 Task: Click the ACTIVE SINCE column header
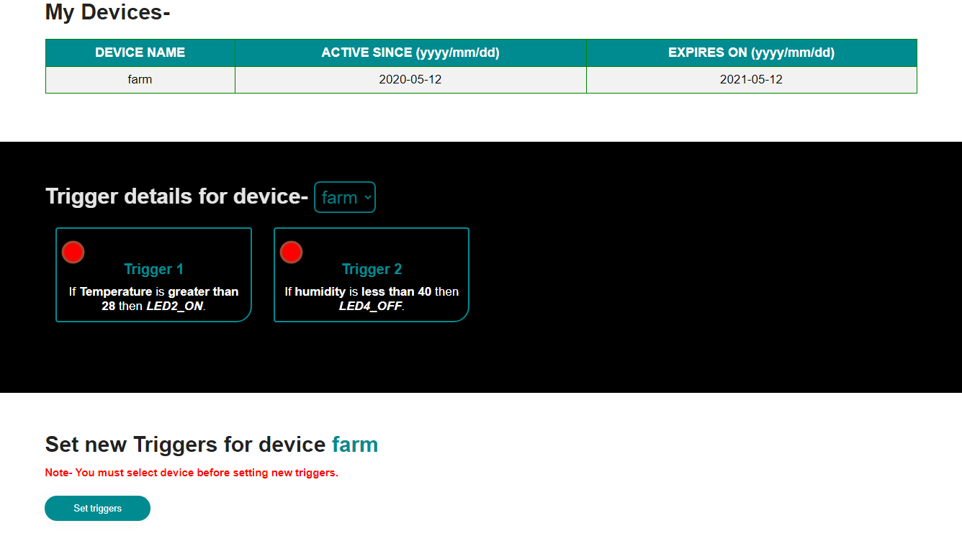coord(410,53)
